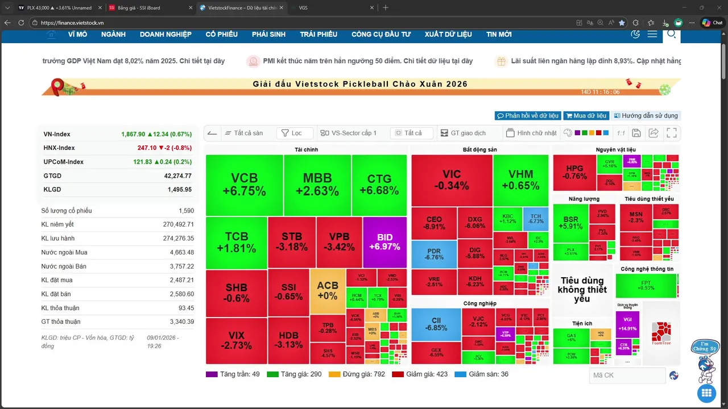Open the Vietstock Pickleball Chào Xuân 2026 banner
Image resolution: width=728 pixels, height=409 pixels.
click(361, 86)
